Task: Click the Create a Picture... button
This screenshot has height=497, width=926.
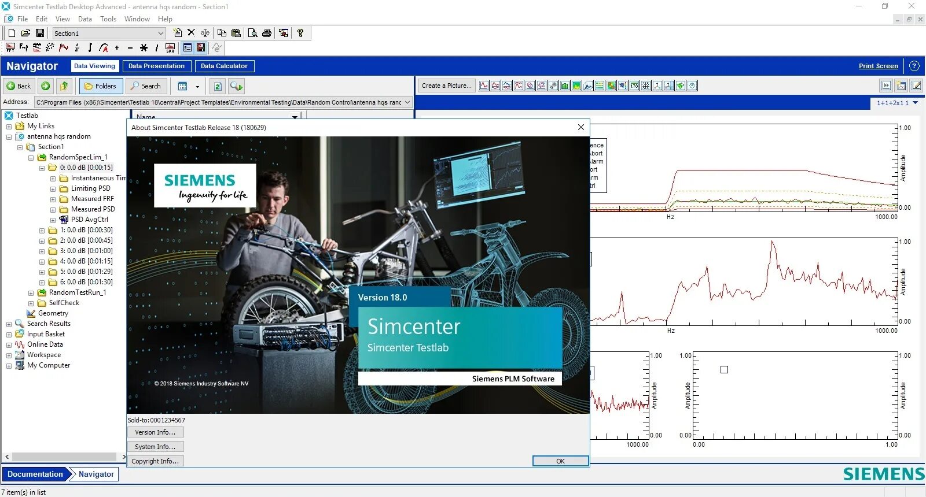Action: [x=446, y=86]
